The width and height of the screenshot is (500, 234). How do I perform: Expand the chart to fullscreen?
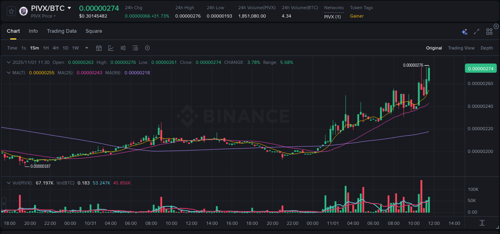click(x=476, y=31)
